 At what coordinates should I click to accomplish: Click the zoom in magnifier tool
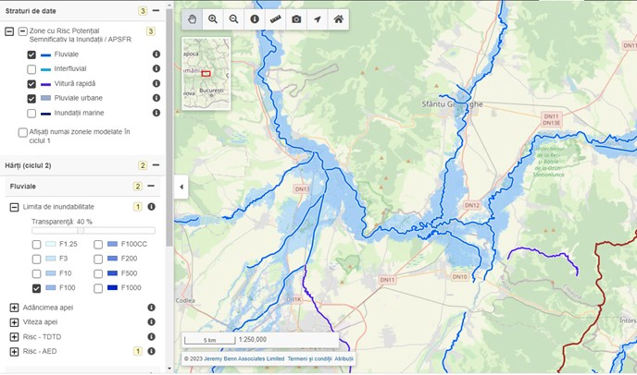(213, 18)
